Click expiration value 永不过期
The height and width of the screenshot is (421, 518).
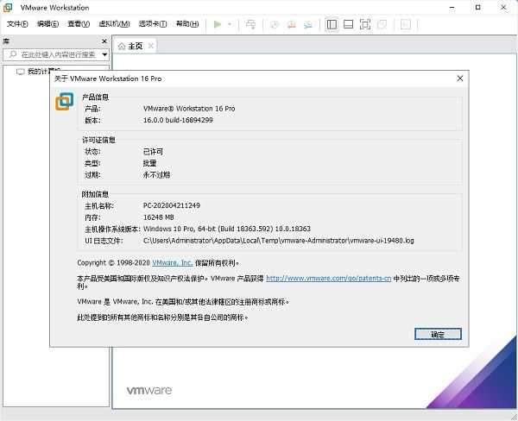pos(156,174)
